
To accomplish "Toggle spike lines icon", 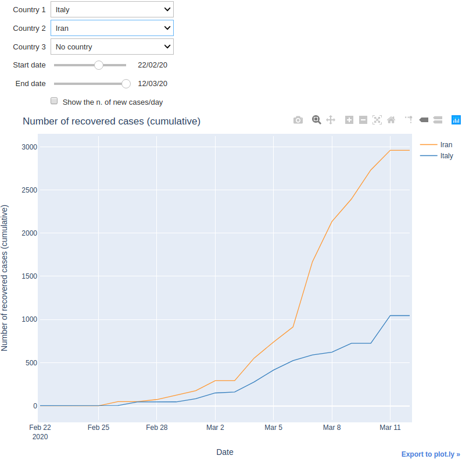I will pyautogui.click(x=409, y=119).
